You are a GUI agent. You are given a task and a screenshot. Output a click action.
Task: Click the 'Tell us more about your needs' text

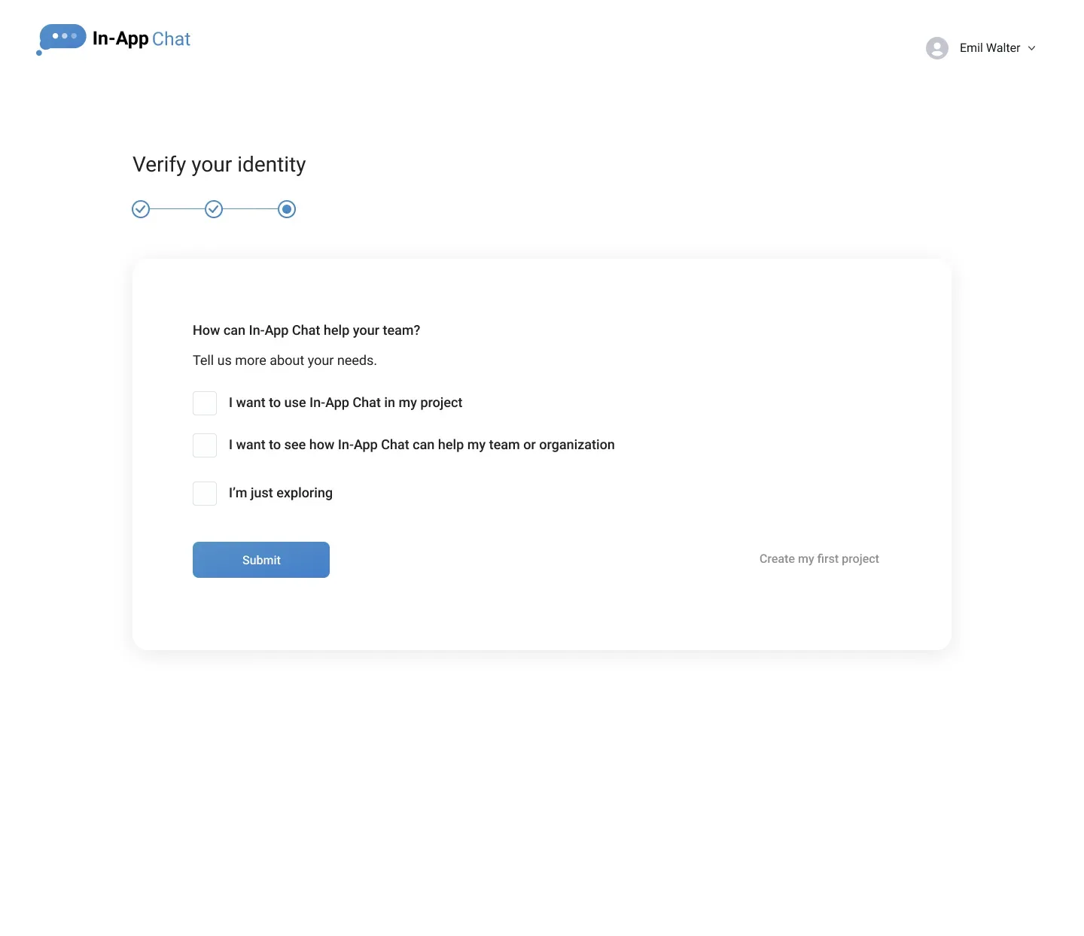(x=285, y=360)
